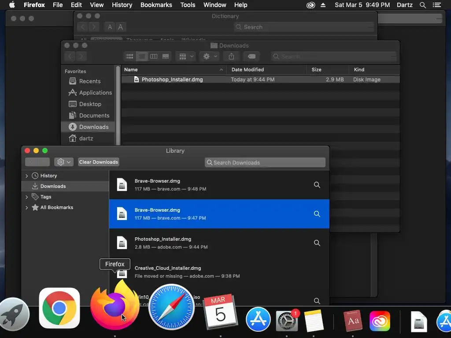Screen dimensions: 451x338
Task: Select Downloads in the Finder sidebar
Action: tap(88, 127)
